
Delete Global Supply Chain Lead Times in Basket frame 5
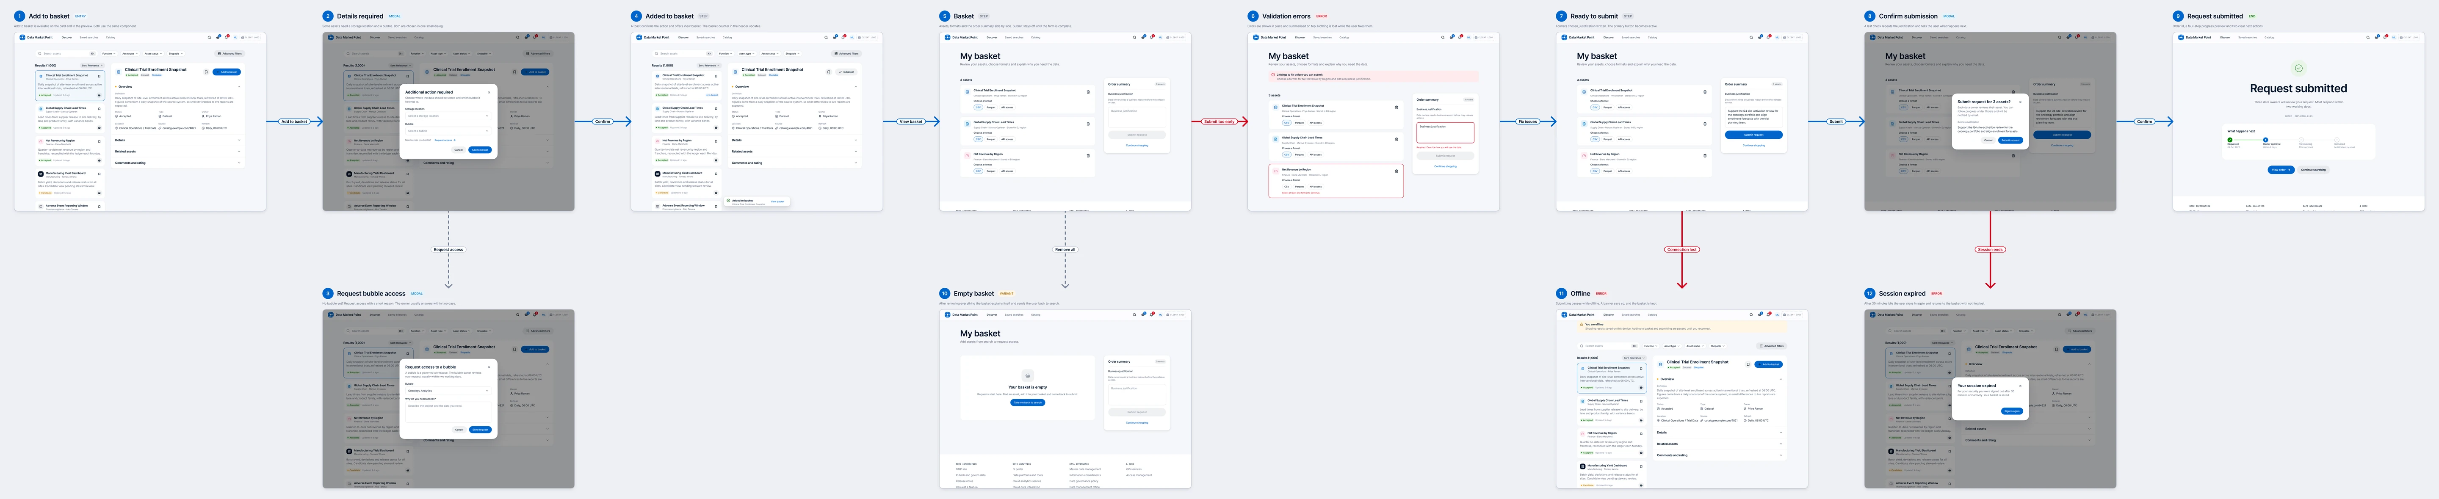point(1088,124)
